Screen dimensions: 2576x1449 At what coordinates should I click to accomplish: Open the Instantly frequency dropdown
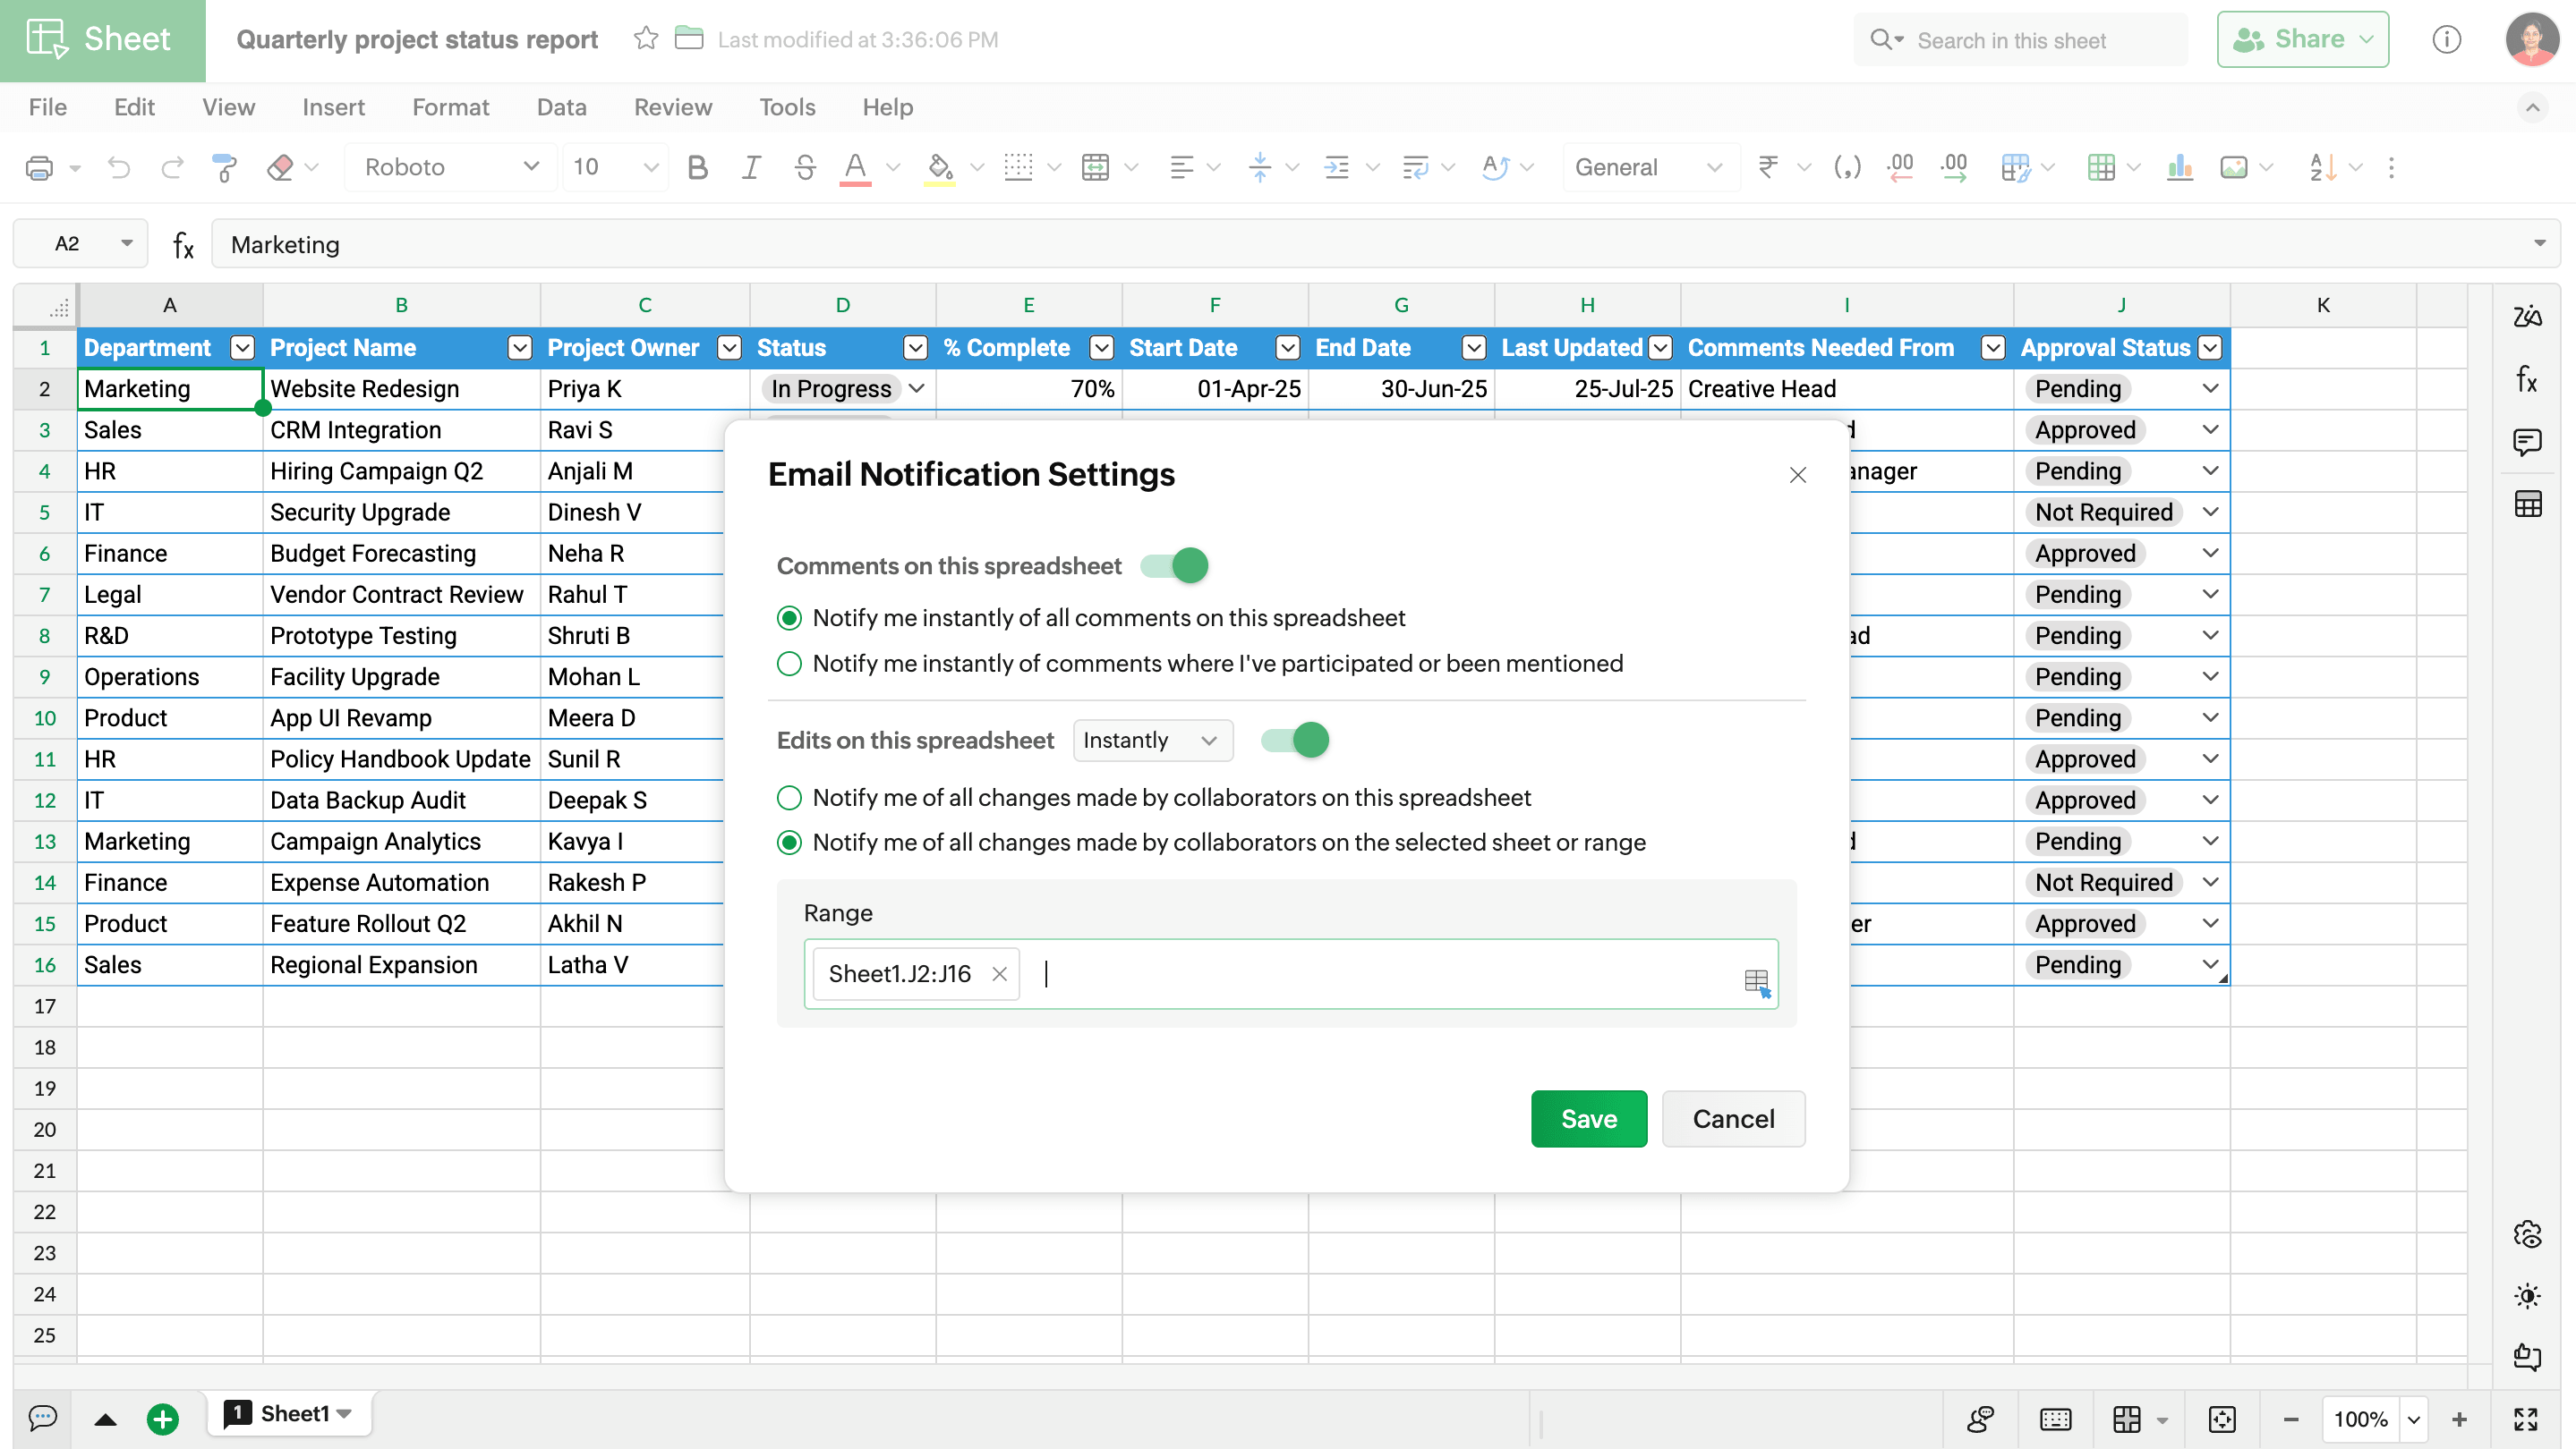pos(1151,741)
